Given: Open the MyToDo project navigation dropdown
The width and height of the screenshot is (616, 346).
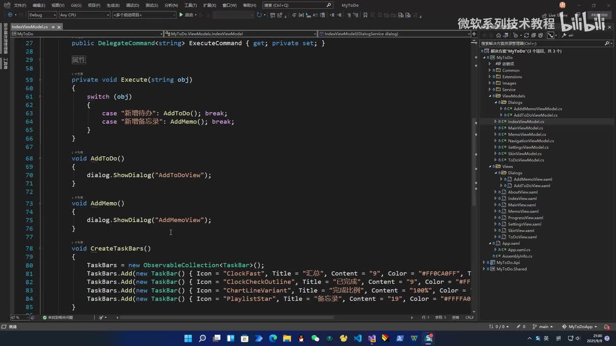Looking at the screenshot, I should (87, 34).
